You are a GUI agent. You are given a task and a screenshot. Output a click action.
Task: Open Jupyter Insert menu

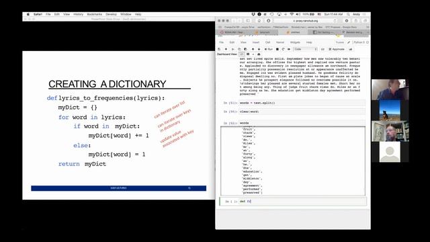(255, 42)
